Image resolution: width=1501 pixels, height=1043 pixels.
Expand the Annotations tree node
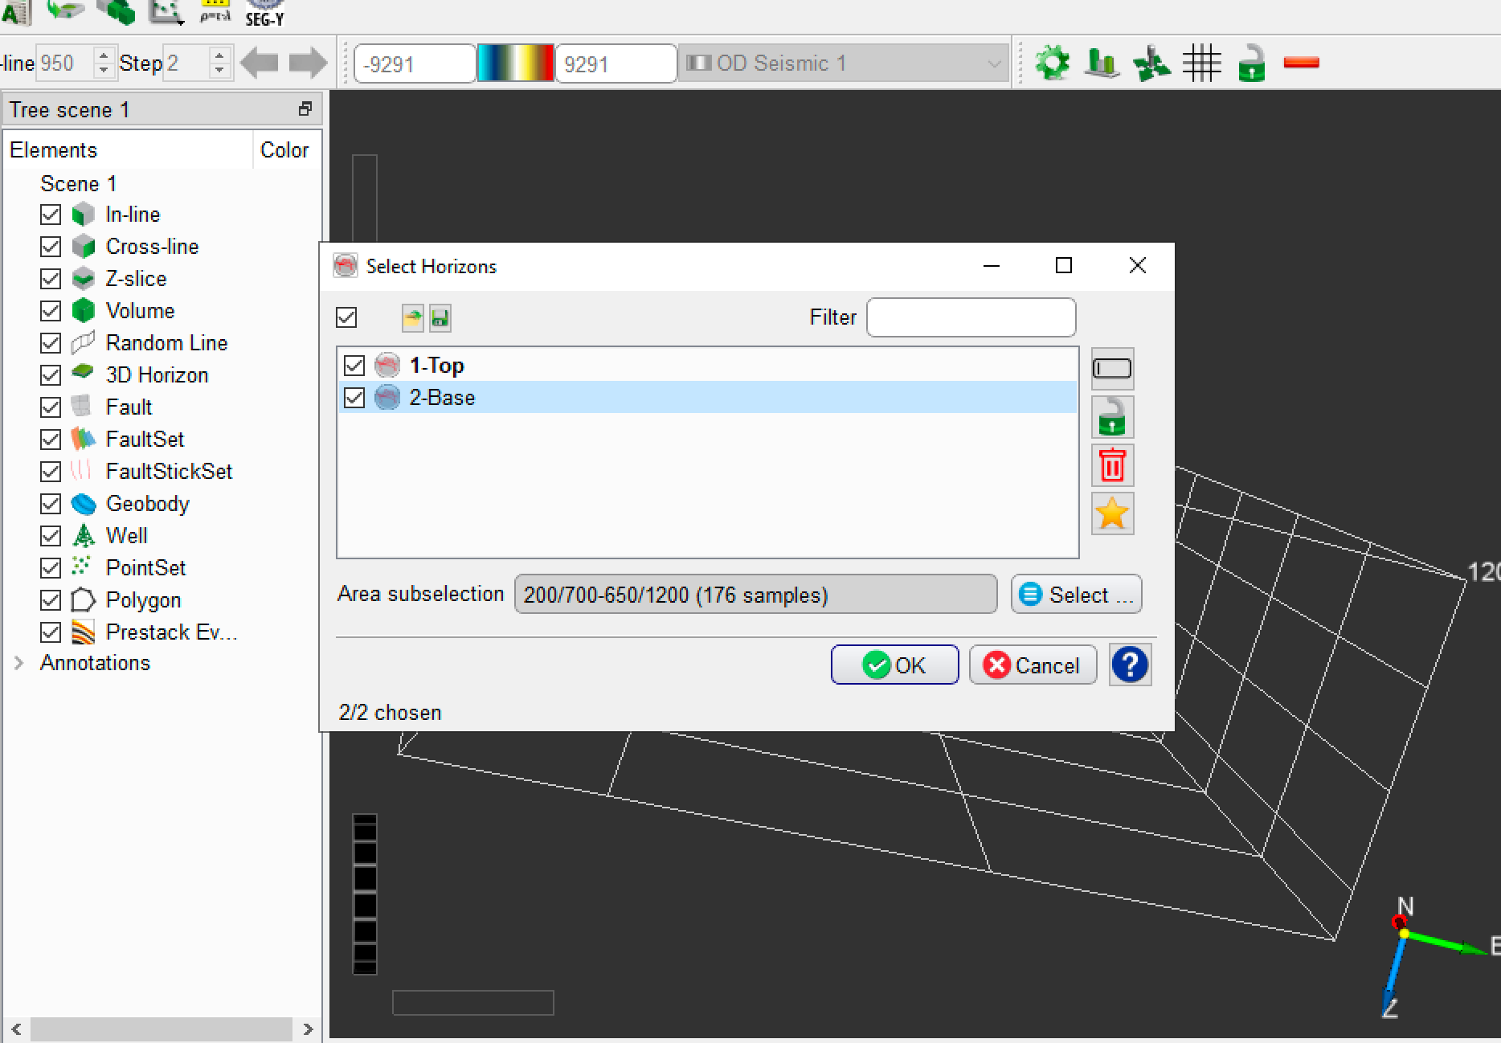tap(19, 663)
